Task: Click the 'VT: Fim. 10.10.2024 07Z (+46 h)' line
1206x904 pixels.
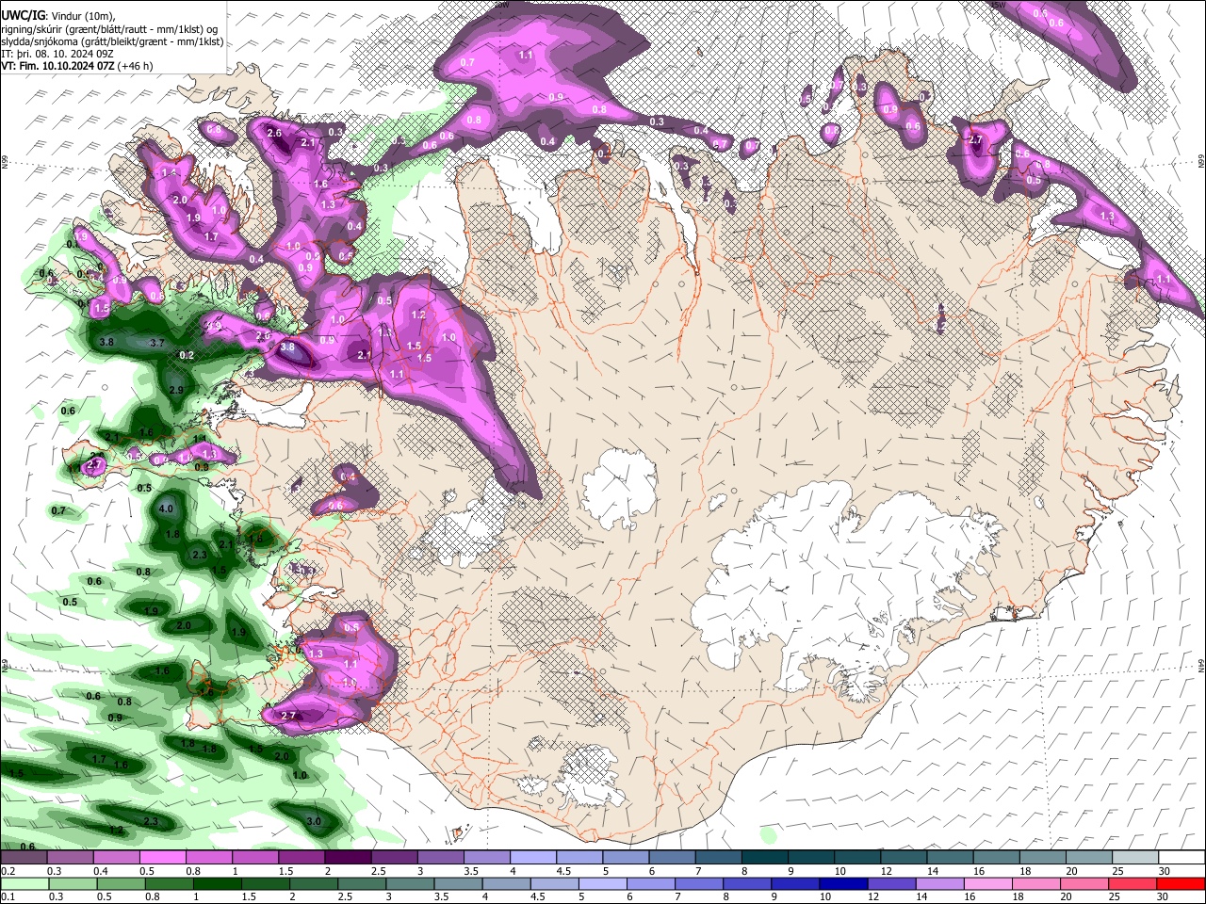Action: pyautogui.click(x=77, y=66)
